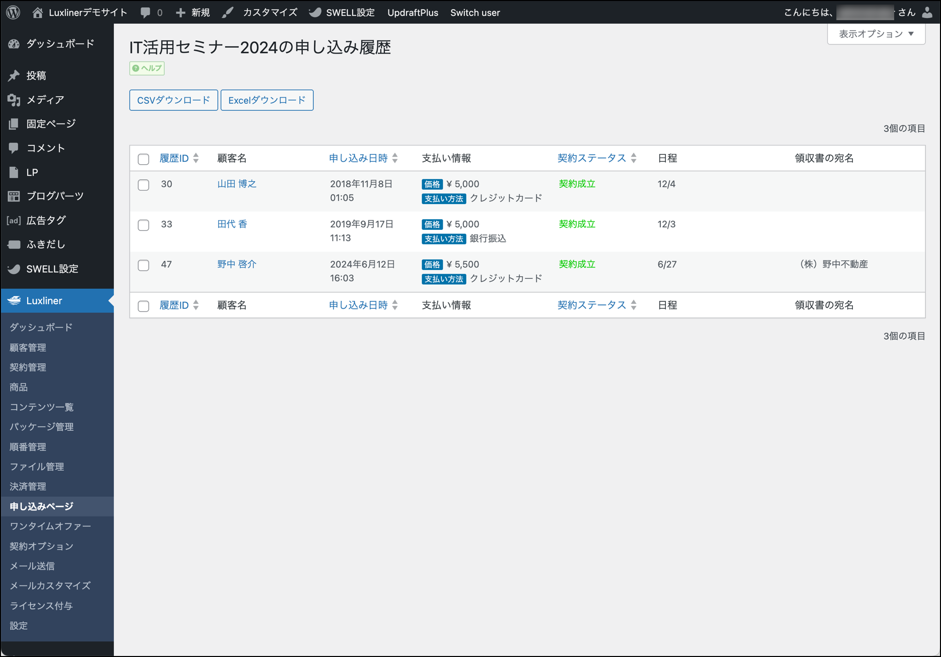Check the checkbox for history ID 30
The width and height of the screenshot is (941, 657).
coord(144,185)
